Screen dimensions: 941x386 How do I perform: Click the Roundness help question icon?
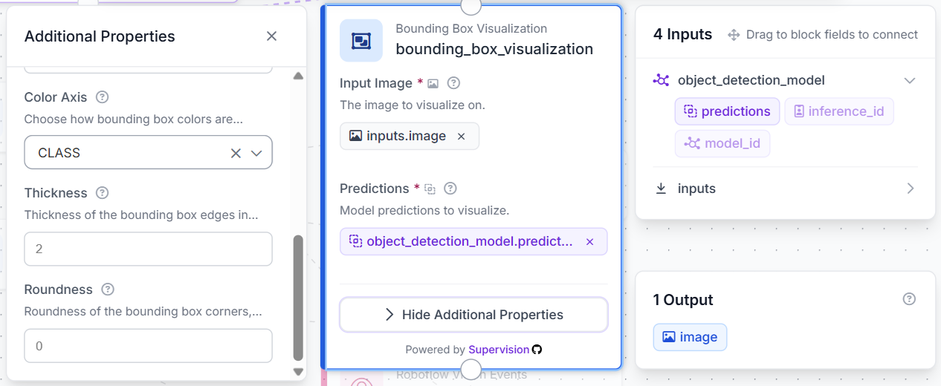point(108,289)
